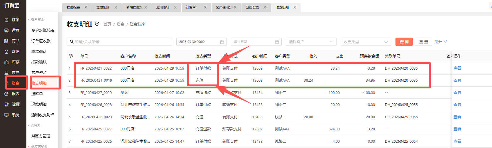Switch to the 新增提成规则 tab
The image size is (492, 148).
(134, 7)
